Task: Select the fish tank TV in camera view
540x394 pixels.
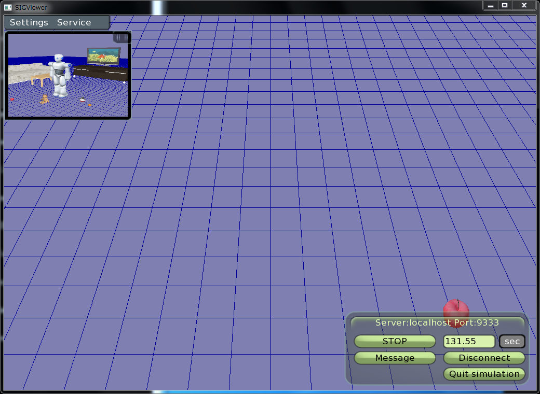Action: point(104,56)
